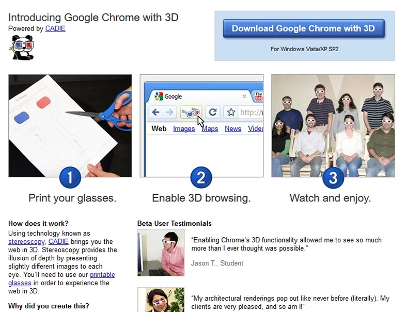Viewport: 407px width, 312px height.
Task: Click the News link in browser image
Action: pos(233,129)
